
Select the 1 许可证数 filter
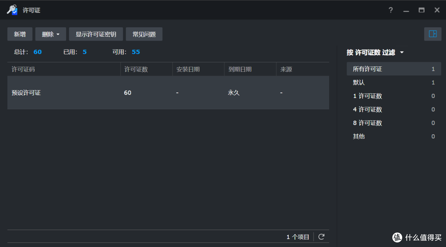394,96
